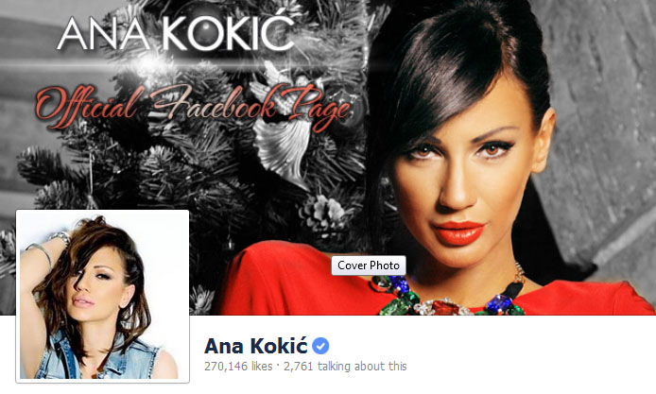Open the Ana Kokić page name link
This screenshot has height=394, width=656.
pyautogui.click(x=255, y=346)
